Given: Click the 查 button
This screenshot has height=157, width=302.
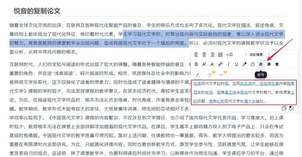Looking at the screenshot, I should [x=277, y=64].
